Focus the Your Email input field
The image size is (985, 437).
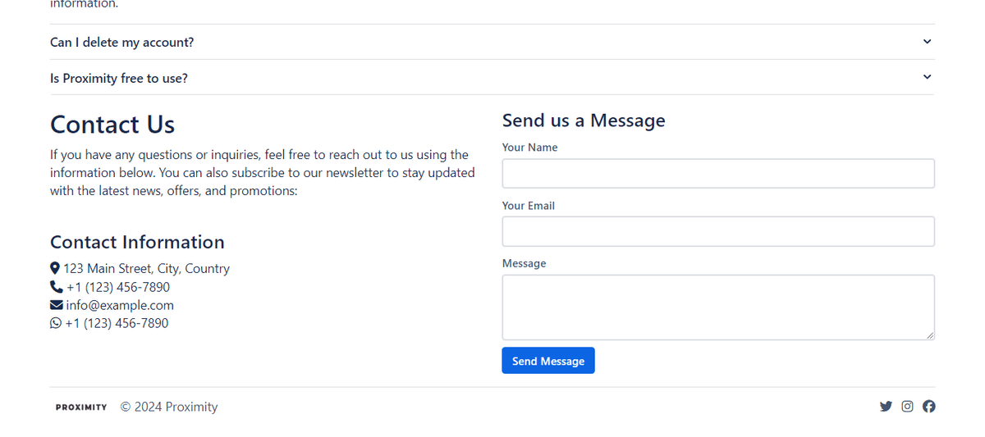tap(718, 231)
